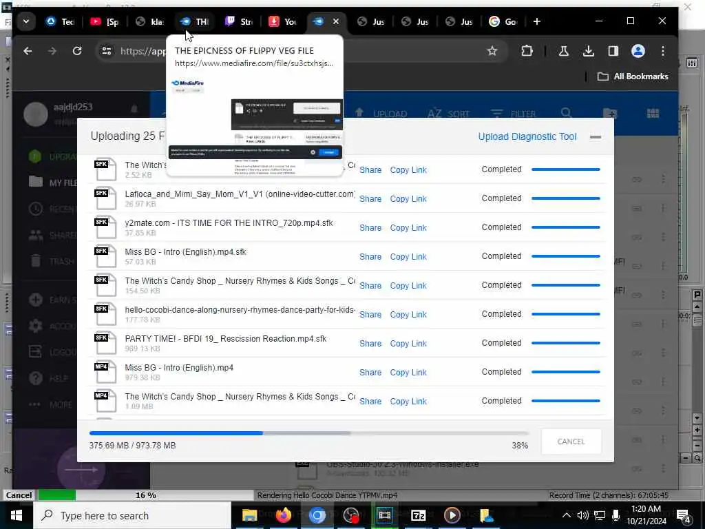This screenshot has height=529, width=705.
Task: Open Chrome three-dot menu
Action: 663,51
